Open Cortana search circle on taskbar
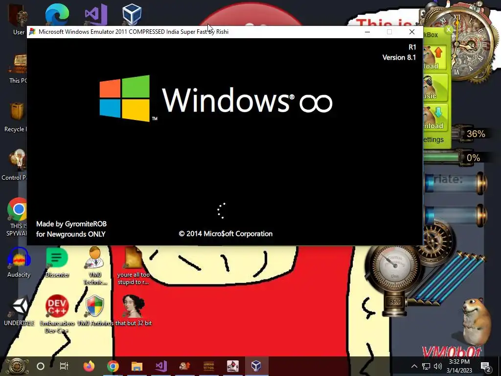501x376 pixels. pos(41,366)
